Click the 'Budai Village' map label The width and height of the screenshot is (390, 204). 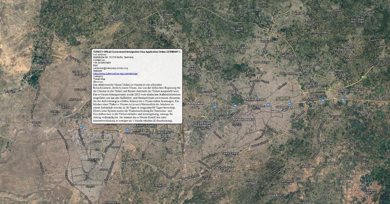(346, 91)
